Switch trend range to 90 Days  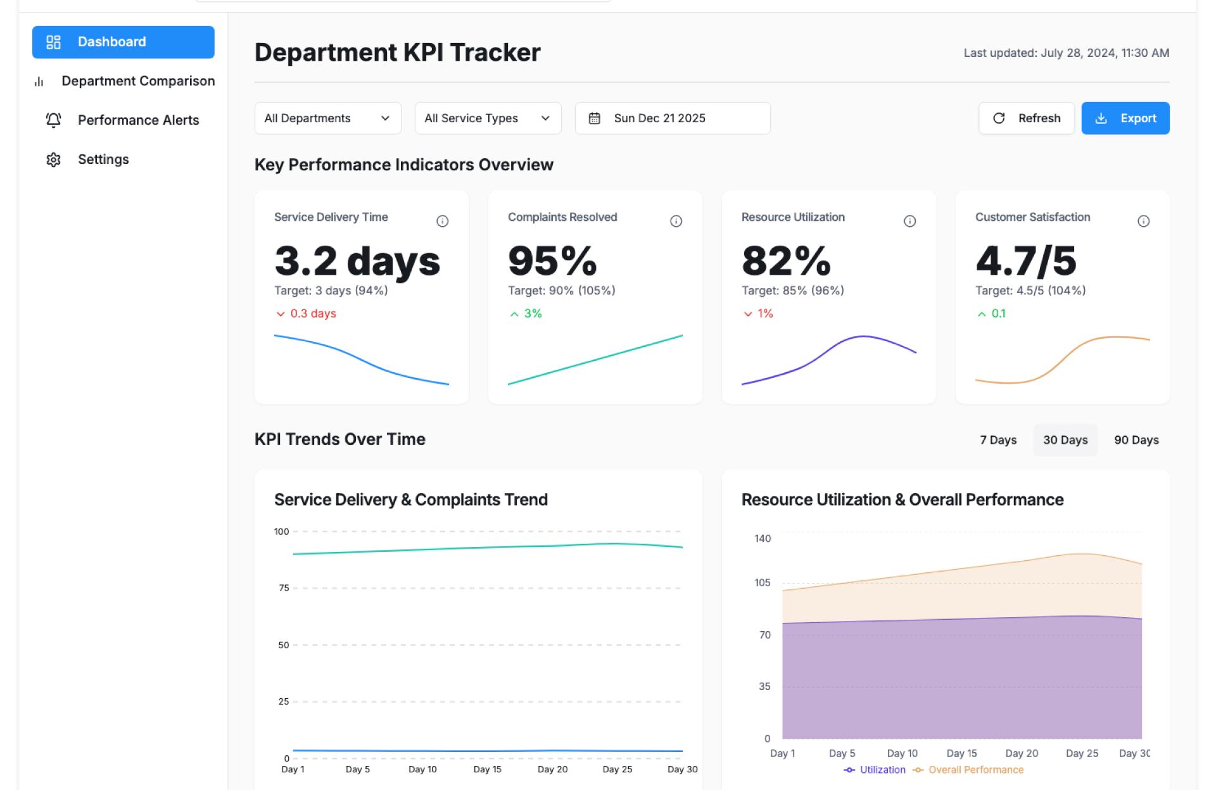coord(1136,440)
